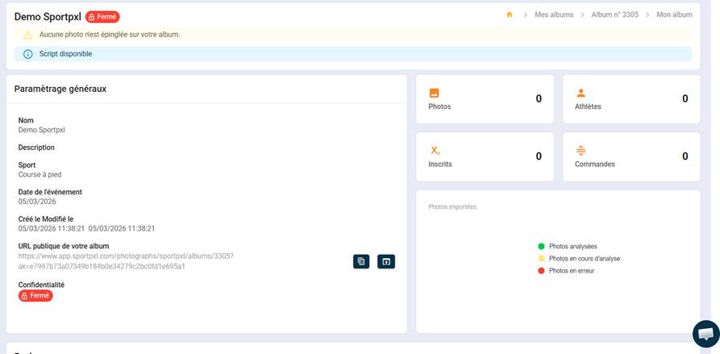Viewport: 720px width, 354px height.
Task: Click the Athlètes person icon
Action: coord(581,94)
